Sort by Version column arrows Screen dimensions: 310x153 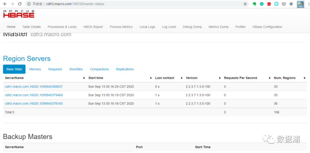pyautogui.click(x=220, y=78)
